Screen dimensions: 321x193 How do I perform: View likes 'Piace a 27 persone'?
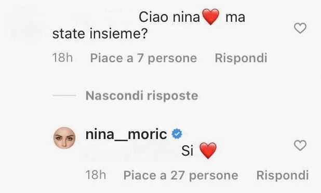[x=181, y=175]
